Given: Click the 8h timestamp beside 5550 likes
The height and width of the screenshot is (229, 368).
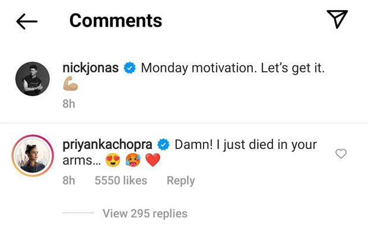Looking at the screenshot, I should pos(69,180).
